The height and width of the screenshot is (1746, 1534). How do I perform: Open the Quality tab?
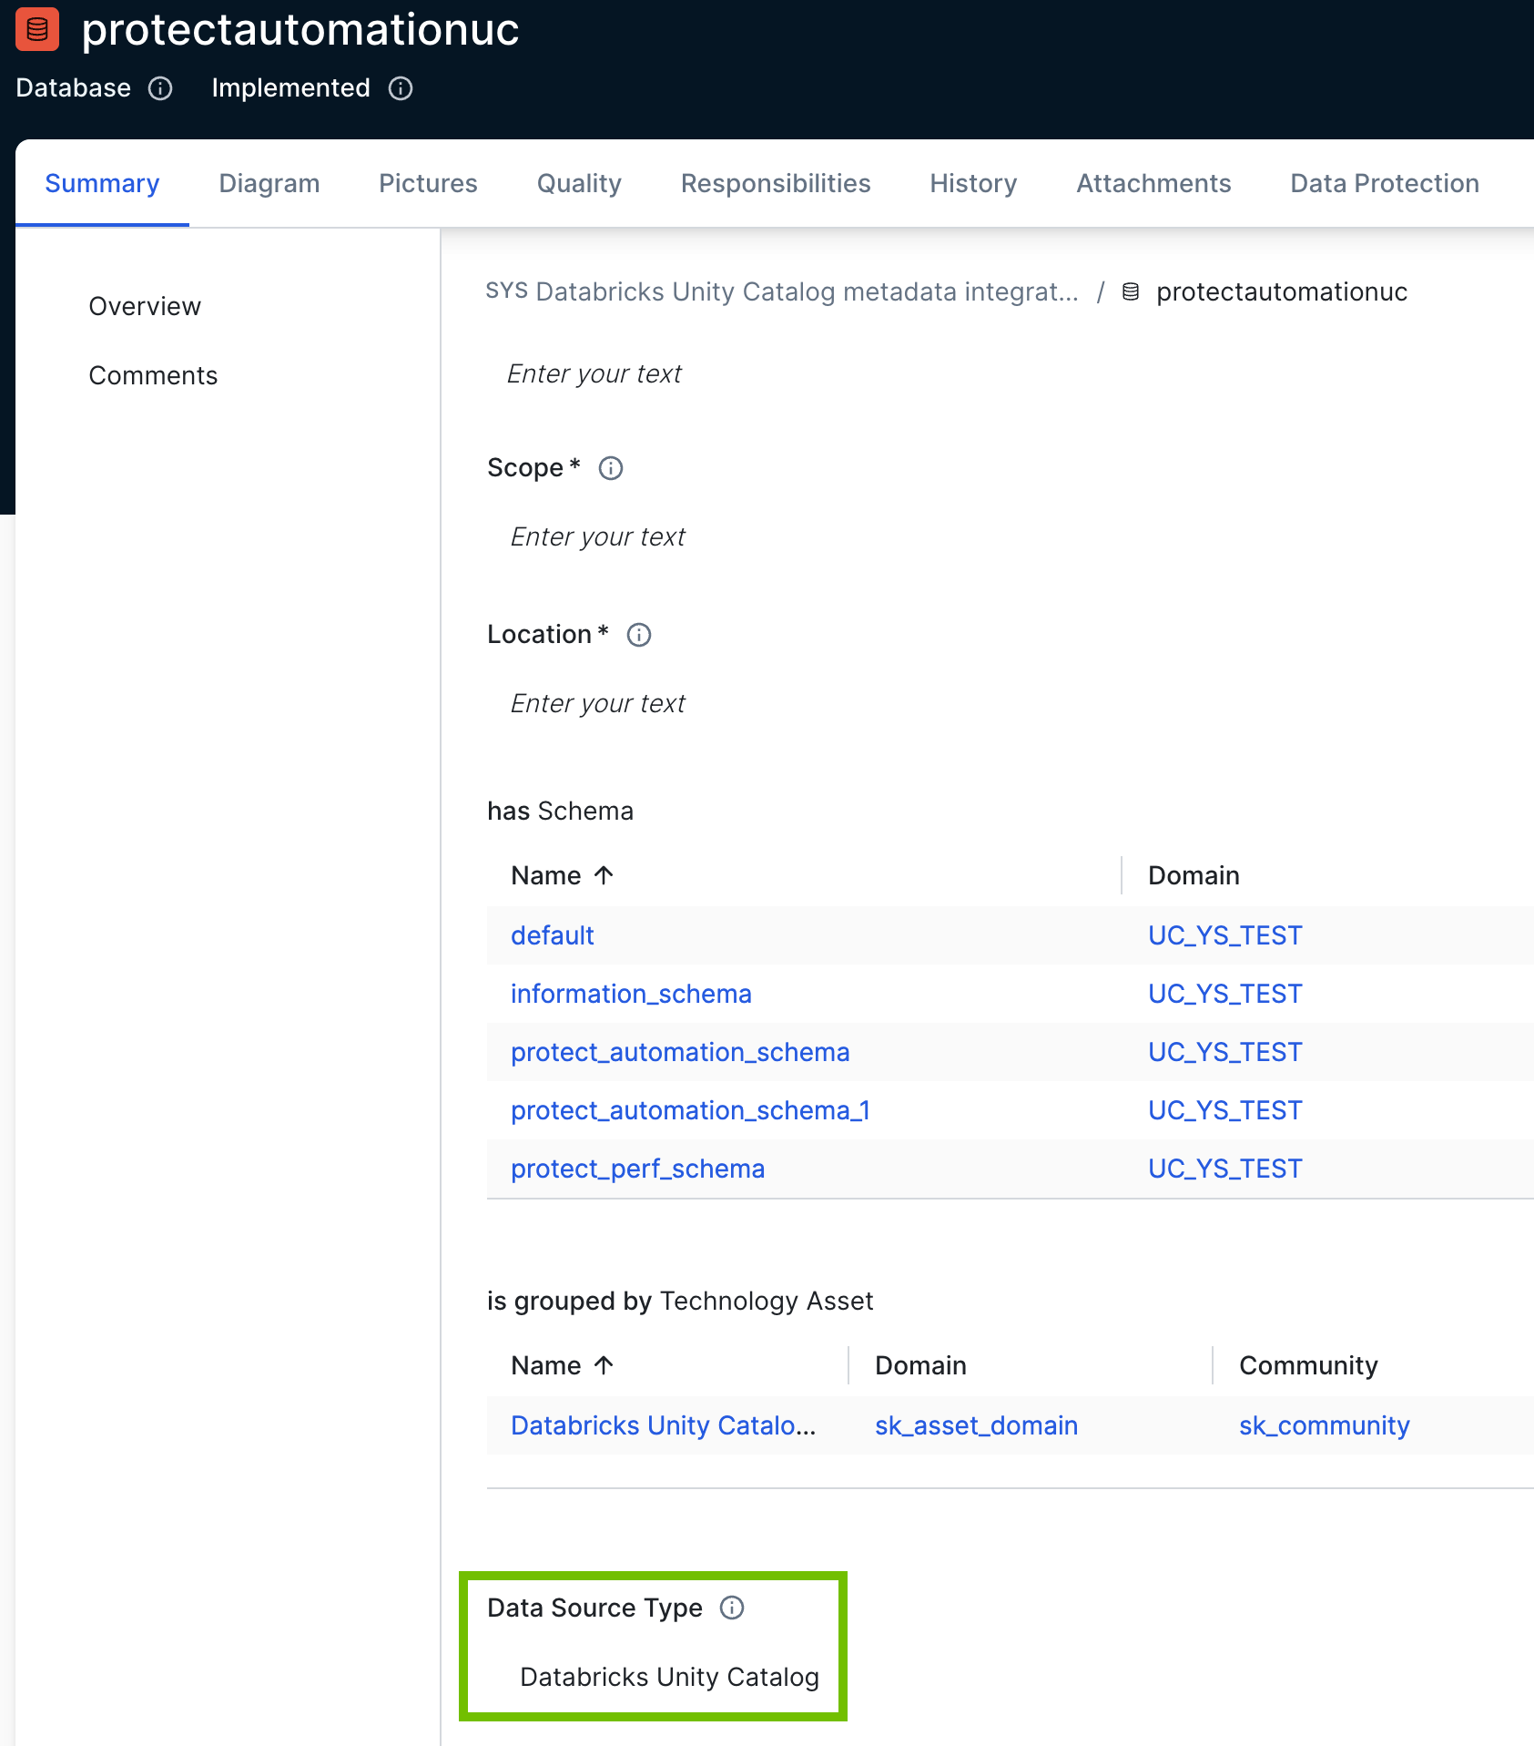(578, 183)
